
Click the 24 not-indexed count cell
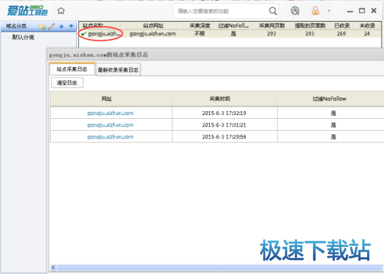(367, 34)
